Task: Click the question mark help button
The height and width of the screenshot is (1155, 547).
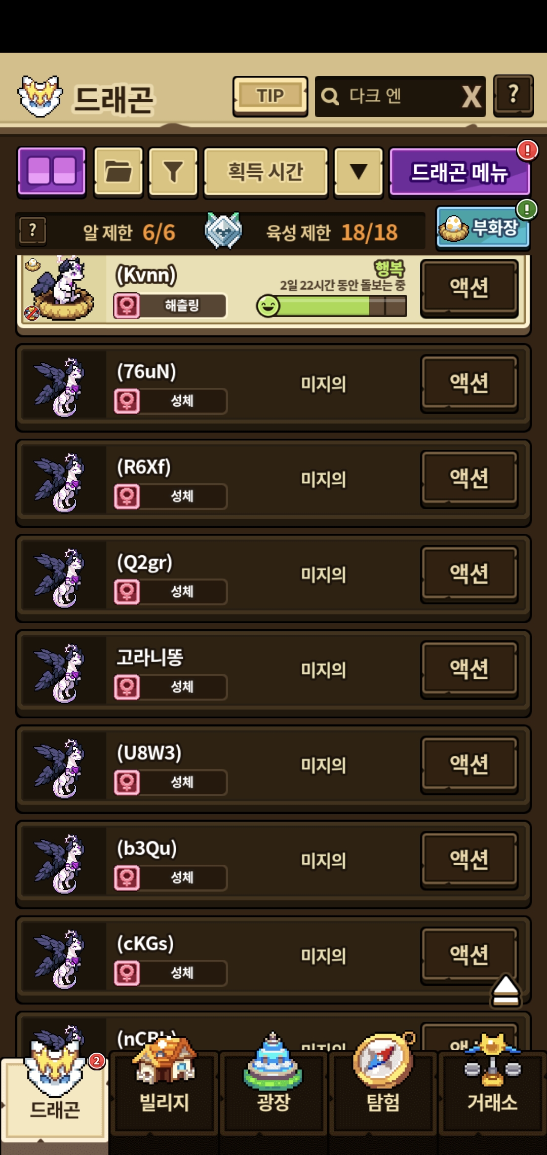Action: (513, 96)
